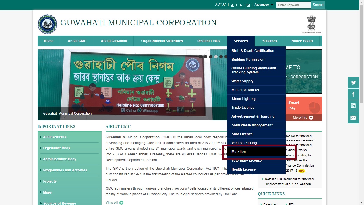Open the Facebook share icon
364x205 pixels.
(353, 94)
